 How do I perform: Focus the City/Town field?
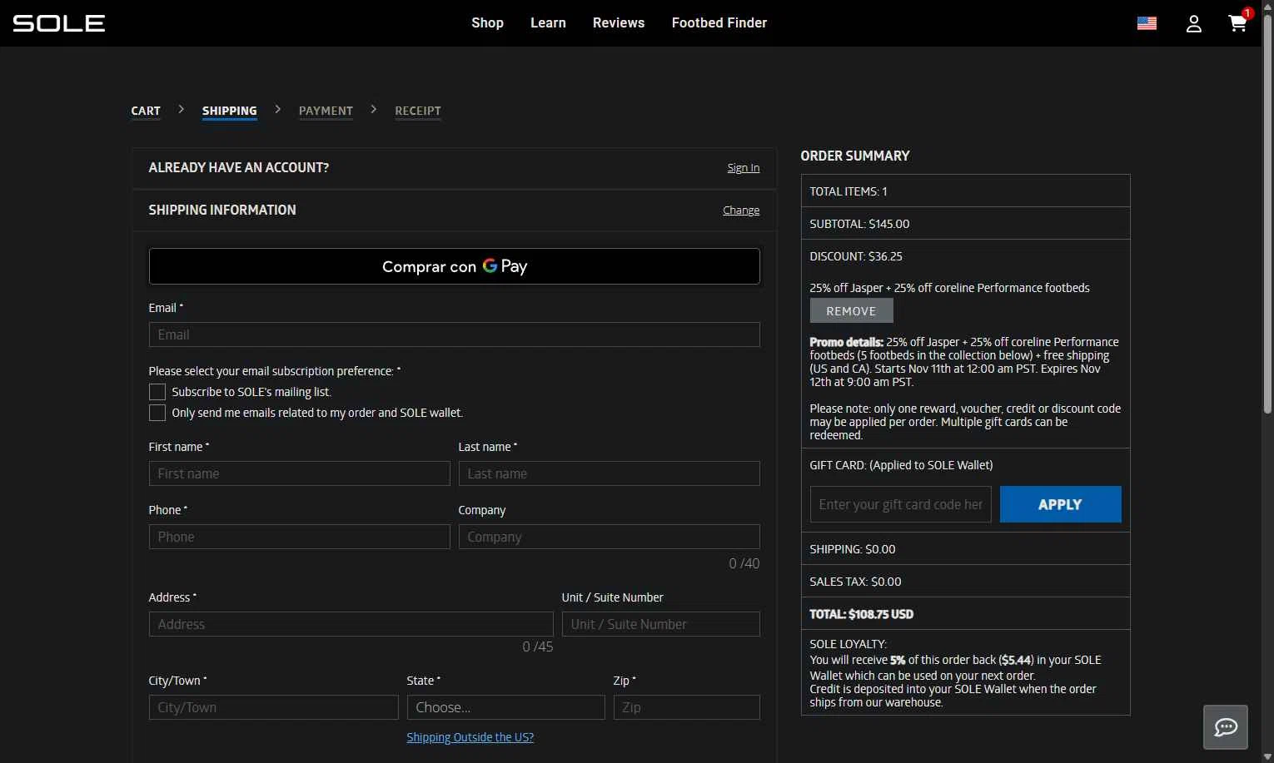point(274,707)
